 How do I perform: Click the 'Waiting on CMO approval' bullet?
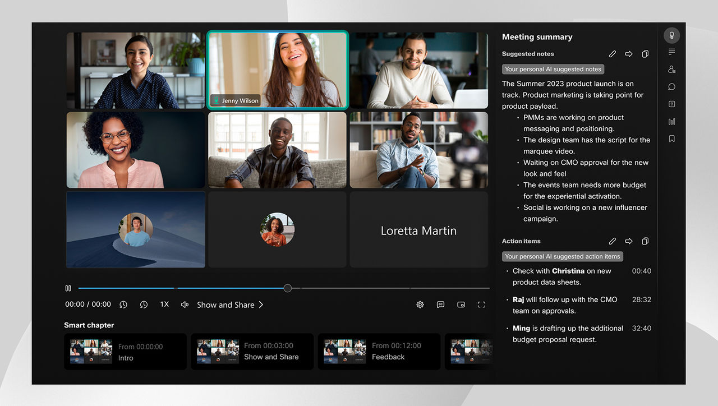point(586,168)
